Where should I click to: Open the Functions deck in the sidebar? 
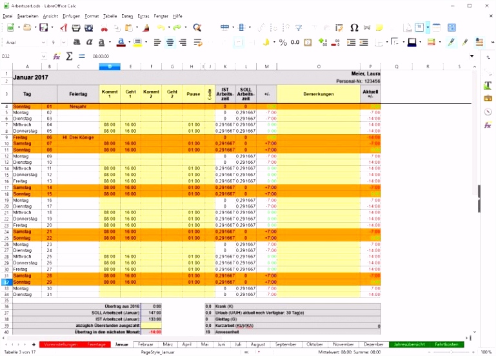[488, 125]
